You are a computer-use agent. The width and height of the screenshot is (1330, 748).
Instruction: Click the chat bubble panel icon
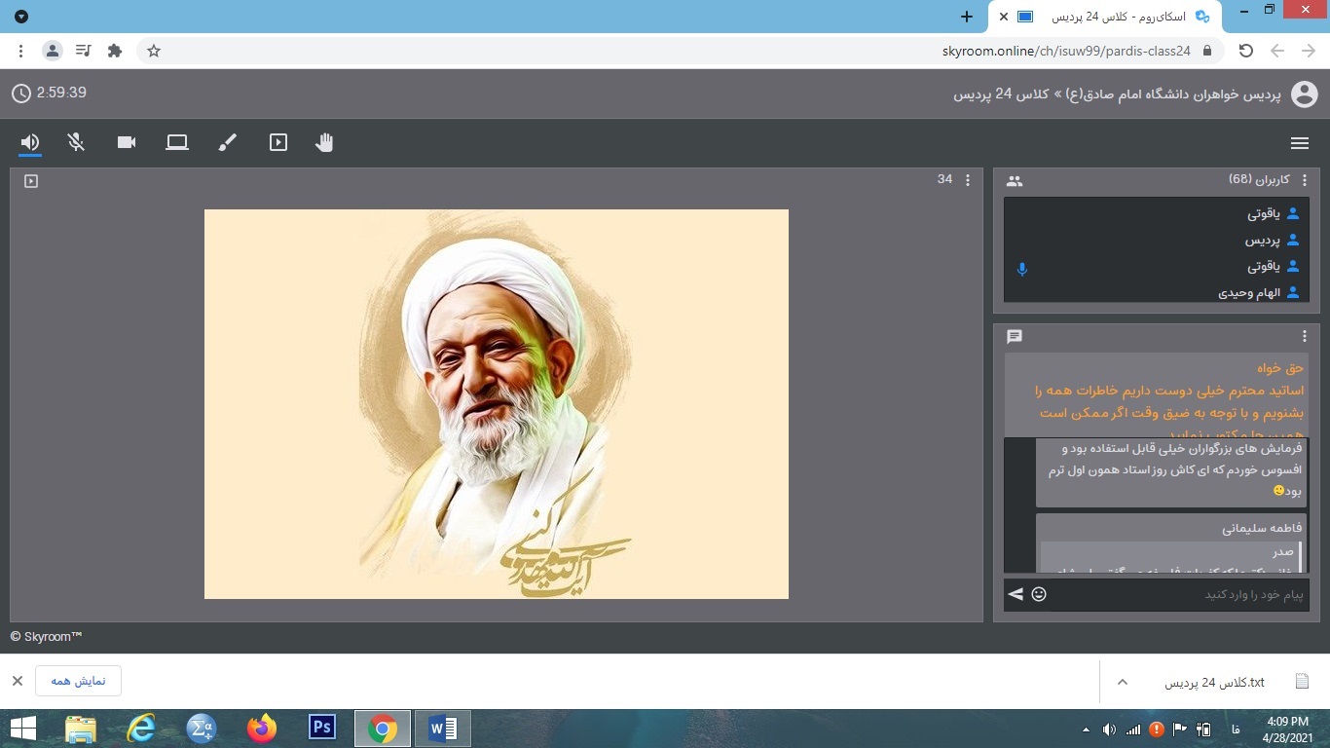[1015, 337]
